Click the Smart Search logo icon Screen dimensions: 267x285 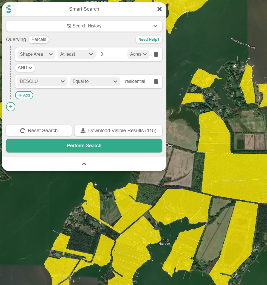tap(9, 9)
